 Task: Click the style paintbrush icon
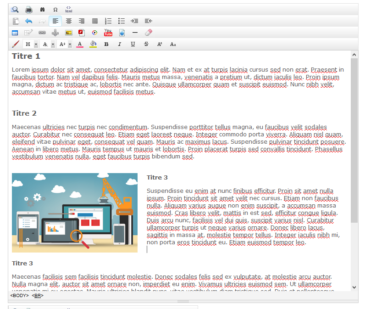(16, 44)
